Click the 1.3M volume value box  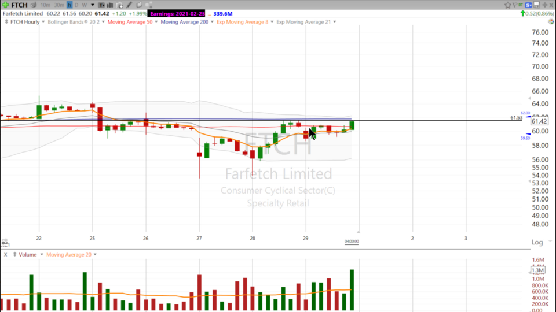[538, 270]
